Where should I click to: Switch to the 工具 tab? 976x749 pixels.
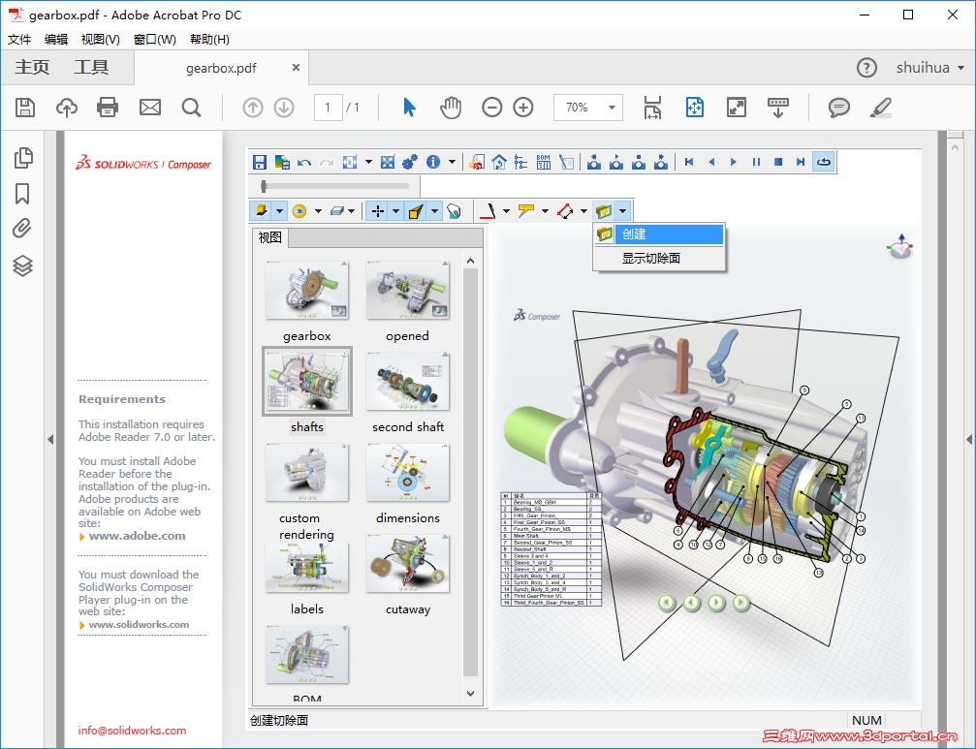91,67
